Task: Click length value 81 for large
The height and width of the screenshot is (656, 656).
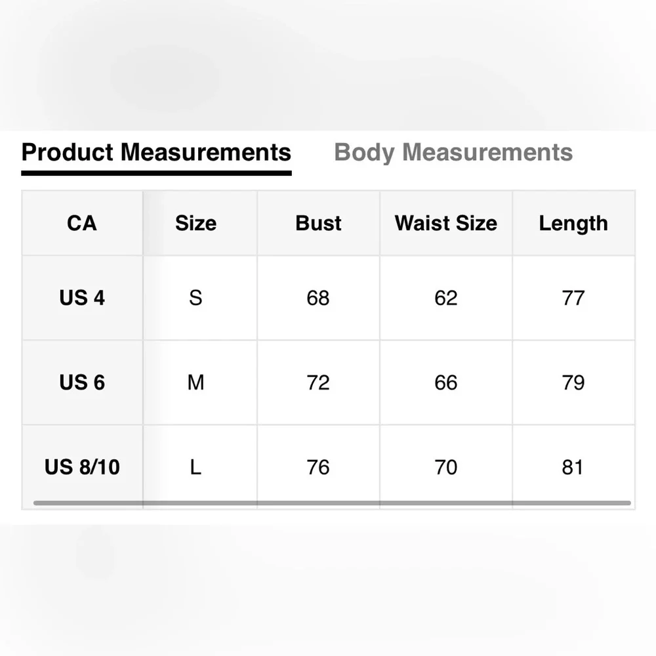Action: [573, 467]
